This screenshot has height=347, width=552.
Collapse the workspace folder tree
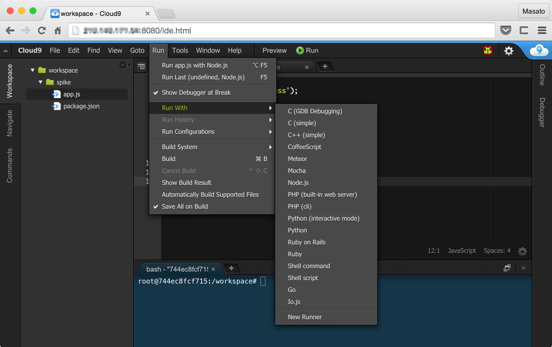(x=33, y=70)
